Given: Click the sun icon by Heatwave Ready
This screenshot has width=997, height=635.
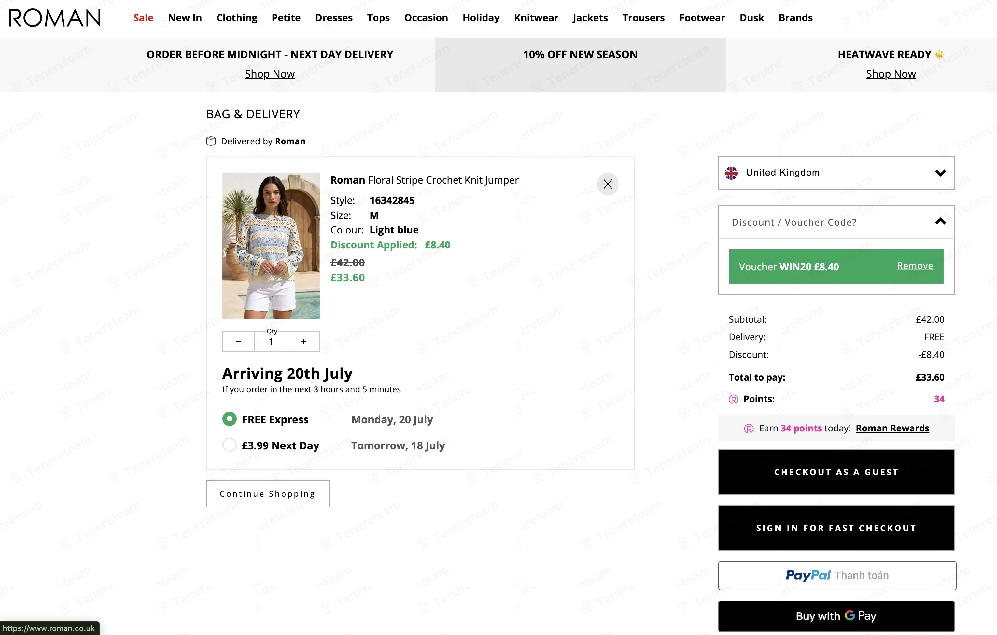Looking at the screenshot, I should tap(939, 54).
